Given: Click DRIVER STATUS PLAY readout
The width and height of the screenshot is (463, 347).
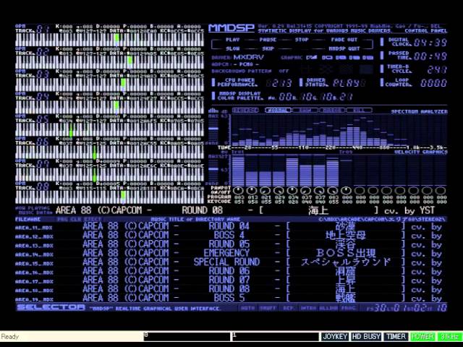Looking at the screenshot, I should pos(349,83).
